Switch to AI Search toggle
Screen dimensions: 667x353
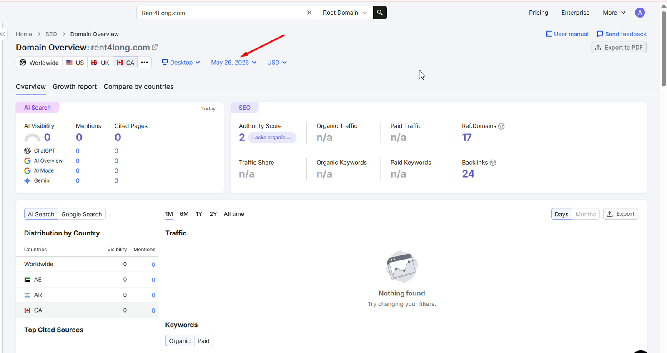41,214
